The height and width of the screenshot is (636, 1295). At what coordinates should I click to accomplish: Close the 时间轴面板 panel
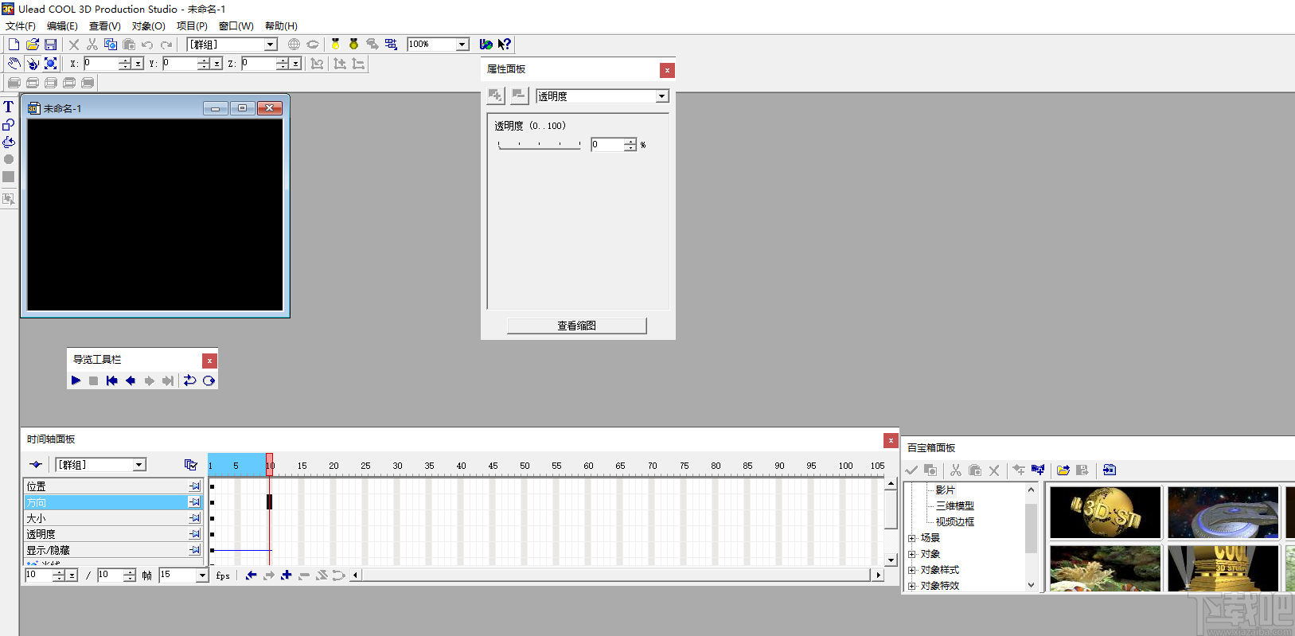point(891,440)
